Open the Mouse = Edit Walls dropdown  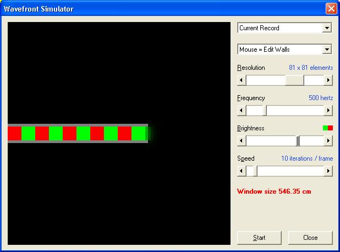tap(284, 50)
